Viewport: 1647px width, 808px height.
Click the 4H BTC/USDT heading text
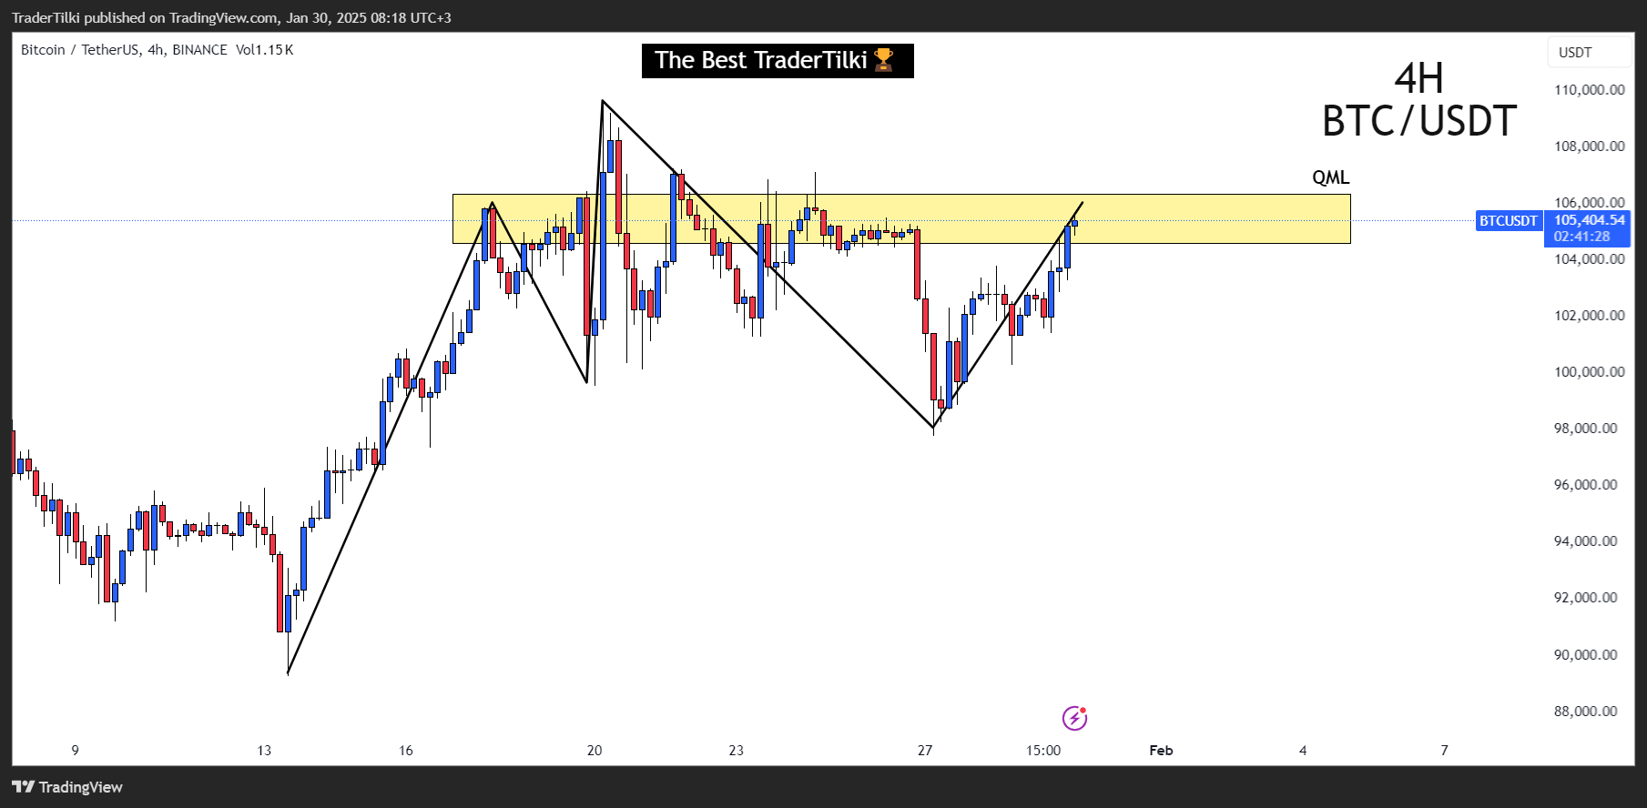(x=1418, y=100)
